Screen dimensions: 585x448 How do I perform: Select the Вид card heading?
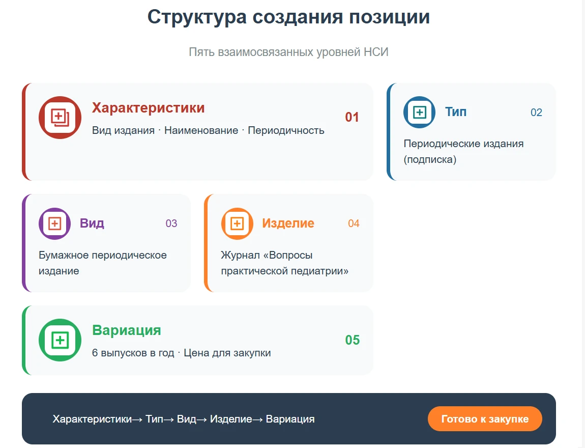(x=92, y=223)
